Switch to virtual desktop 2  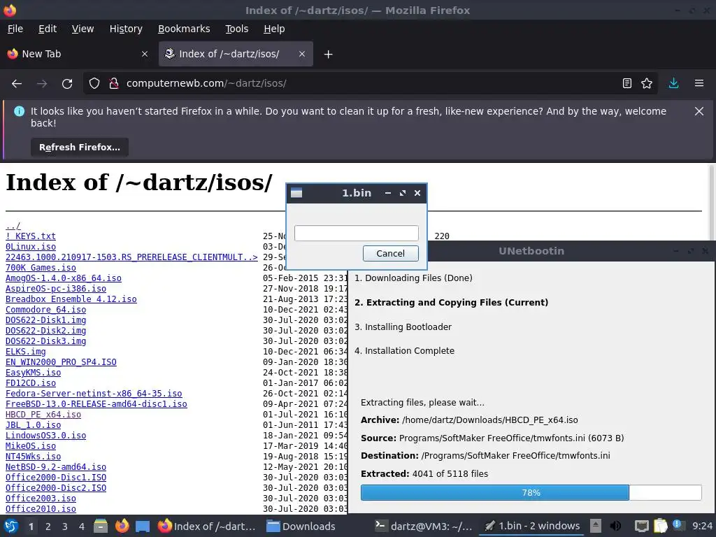[48, 527]
